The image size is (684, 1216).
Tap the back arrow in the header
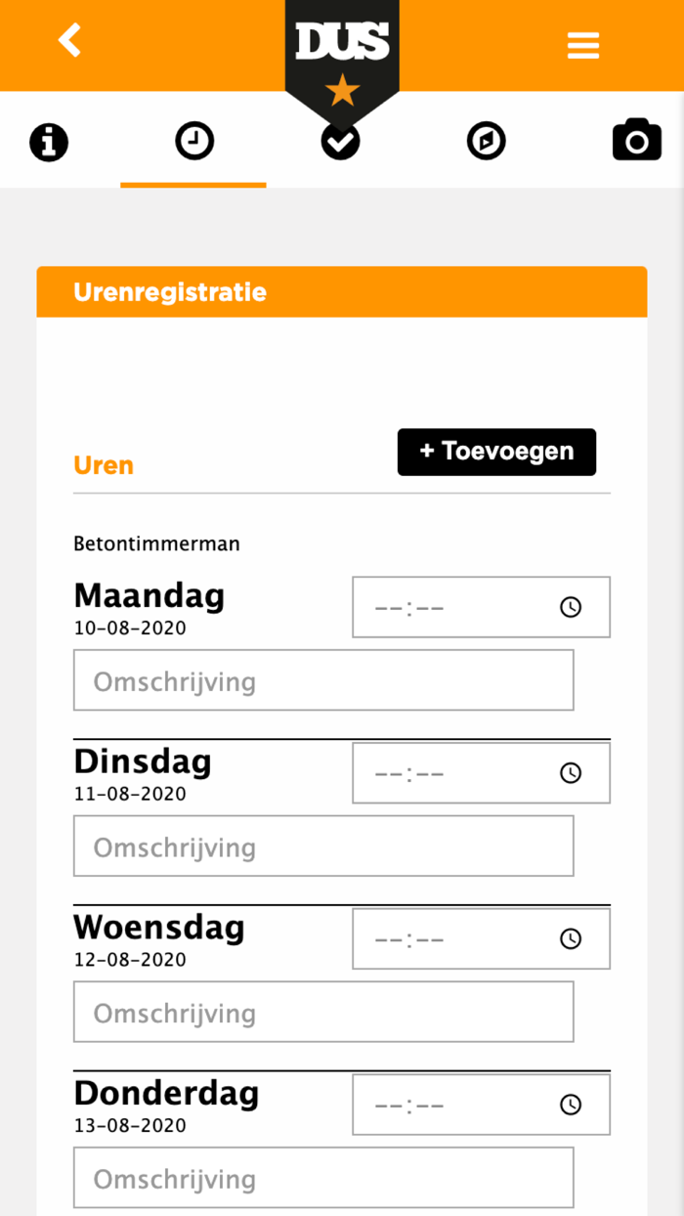pyautogui.click(x=68, y=41)
